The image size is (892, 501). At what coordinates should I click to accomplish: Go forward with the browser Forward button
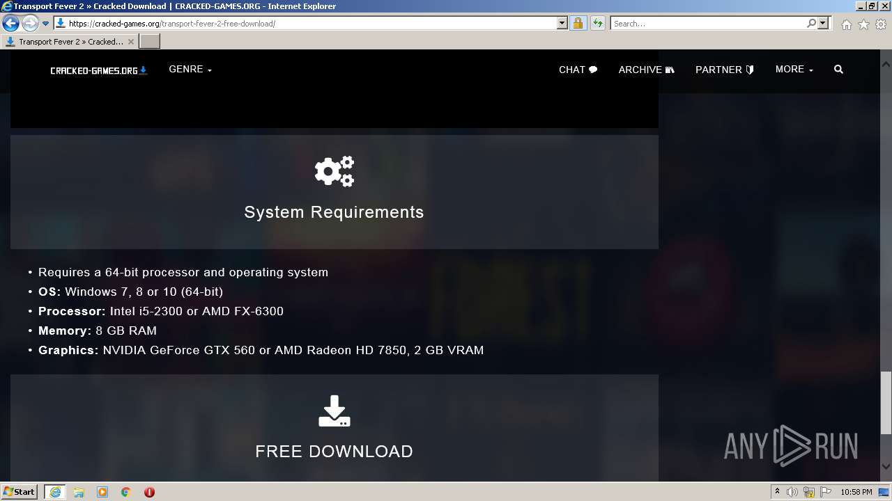[30, 24]
